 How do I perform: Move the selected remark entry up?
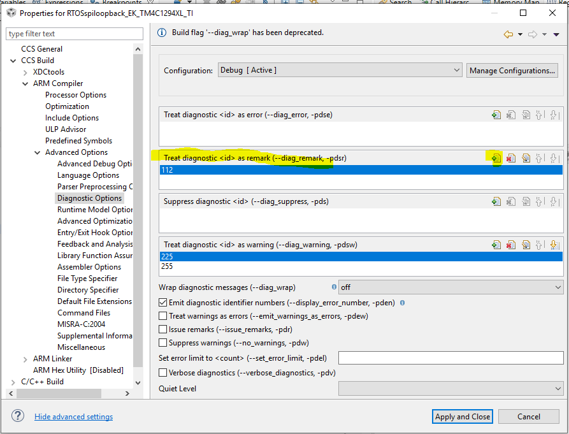(539, 157)
